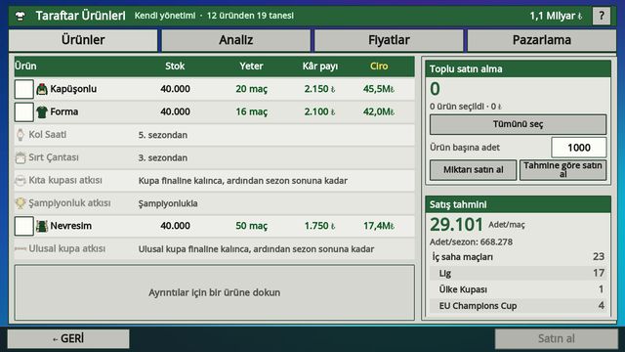Open help with the question mark button
This screenshot has width=625, height=352.
tap(602, 16)
